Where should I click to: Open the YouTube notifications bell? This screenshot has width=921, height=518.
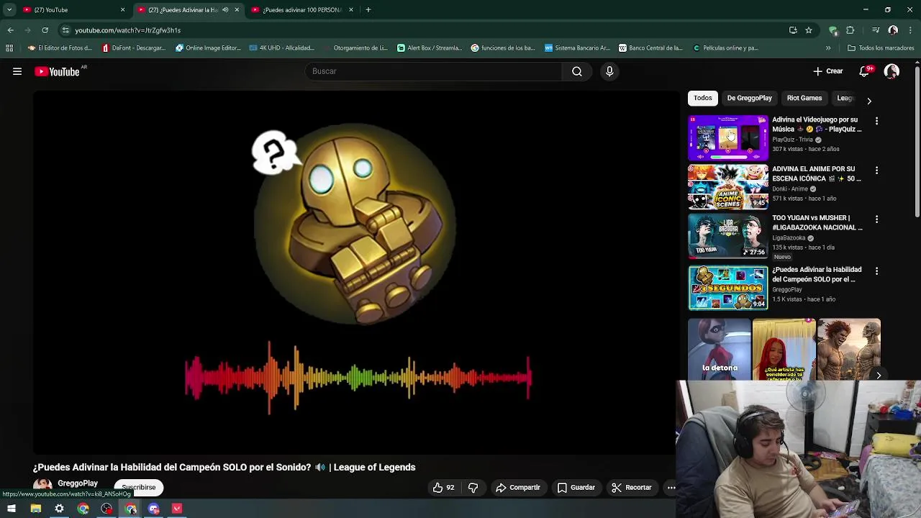pyautogui.click(x=865, y=71)
